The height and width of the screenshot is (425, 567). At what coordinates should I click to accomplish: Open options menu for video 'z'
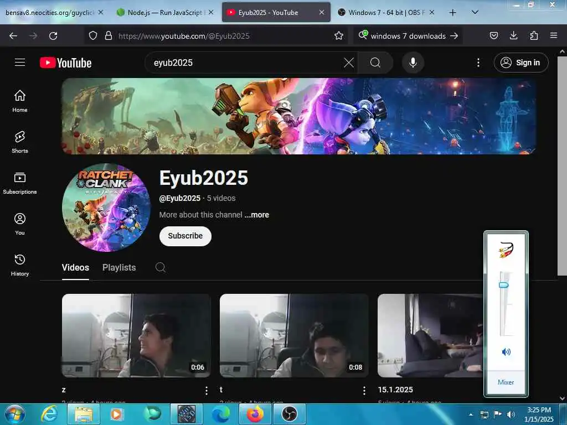click(x=206, y=390)
